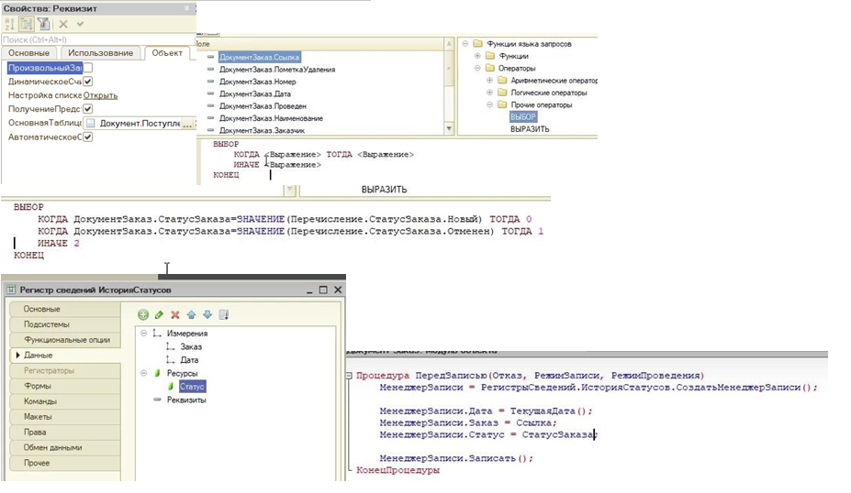851x493 pixels.
Task: Open the Формы section tab
Action: [x=39, y=386]
